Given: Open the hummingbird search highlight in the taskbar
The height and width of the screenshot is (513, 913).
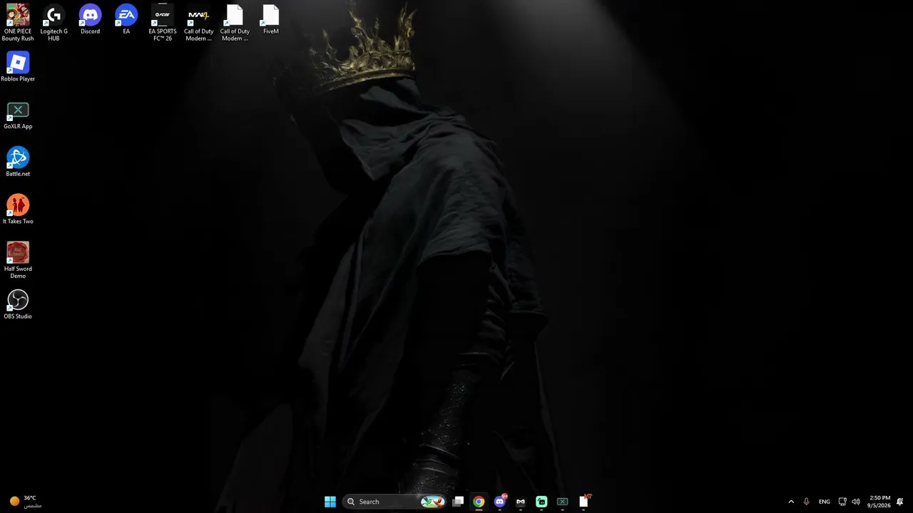Looking at the screenshot, I should pos(433,502).
